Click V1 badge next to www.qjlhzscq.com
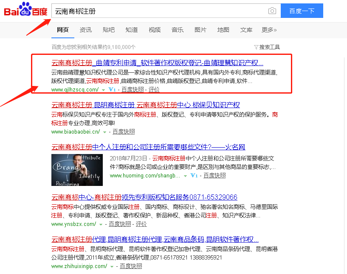The width and height of the screenshot is (347, 274). coord(112,89)
